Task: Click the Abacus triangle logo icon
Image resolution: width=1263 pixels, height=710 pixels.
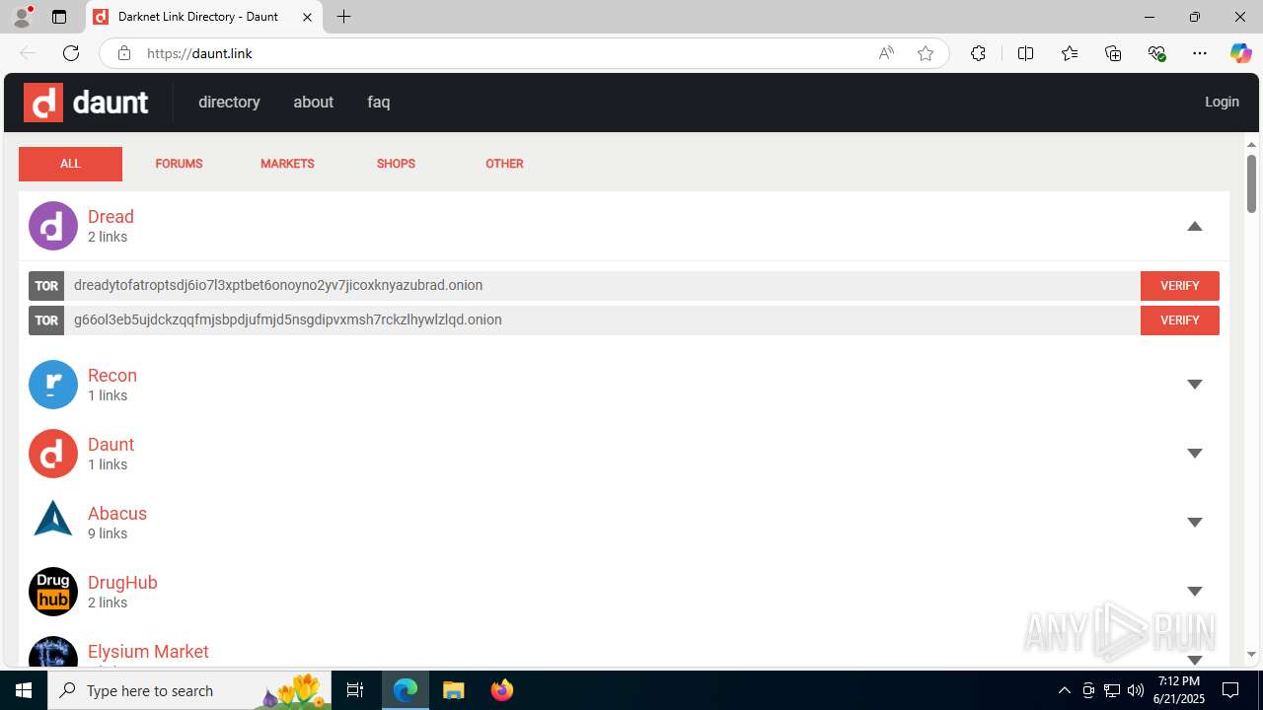Action: (x=53, y=519)
